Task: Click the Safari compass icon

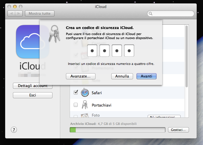Action: pyautogui.click(x=85, y=93)
